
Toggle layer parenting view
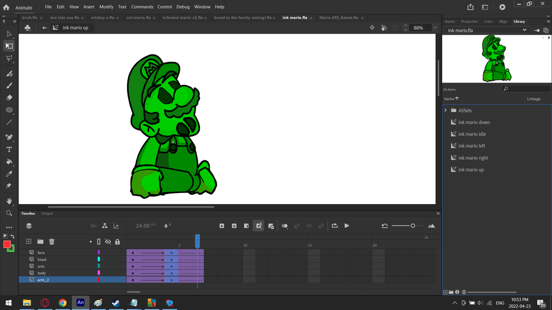(x=105, y=225)
